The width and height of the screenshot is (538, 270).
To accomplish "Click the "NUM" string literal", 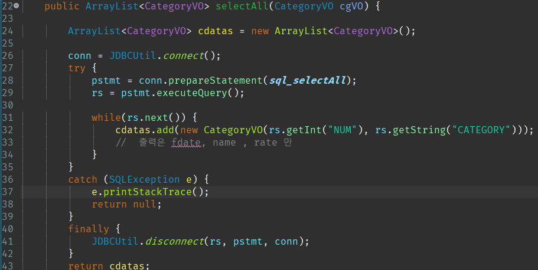I will (343, 130).
